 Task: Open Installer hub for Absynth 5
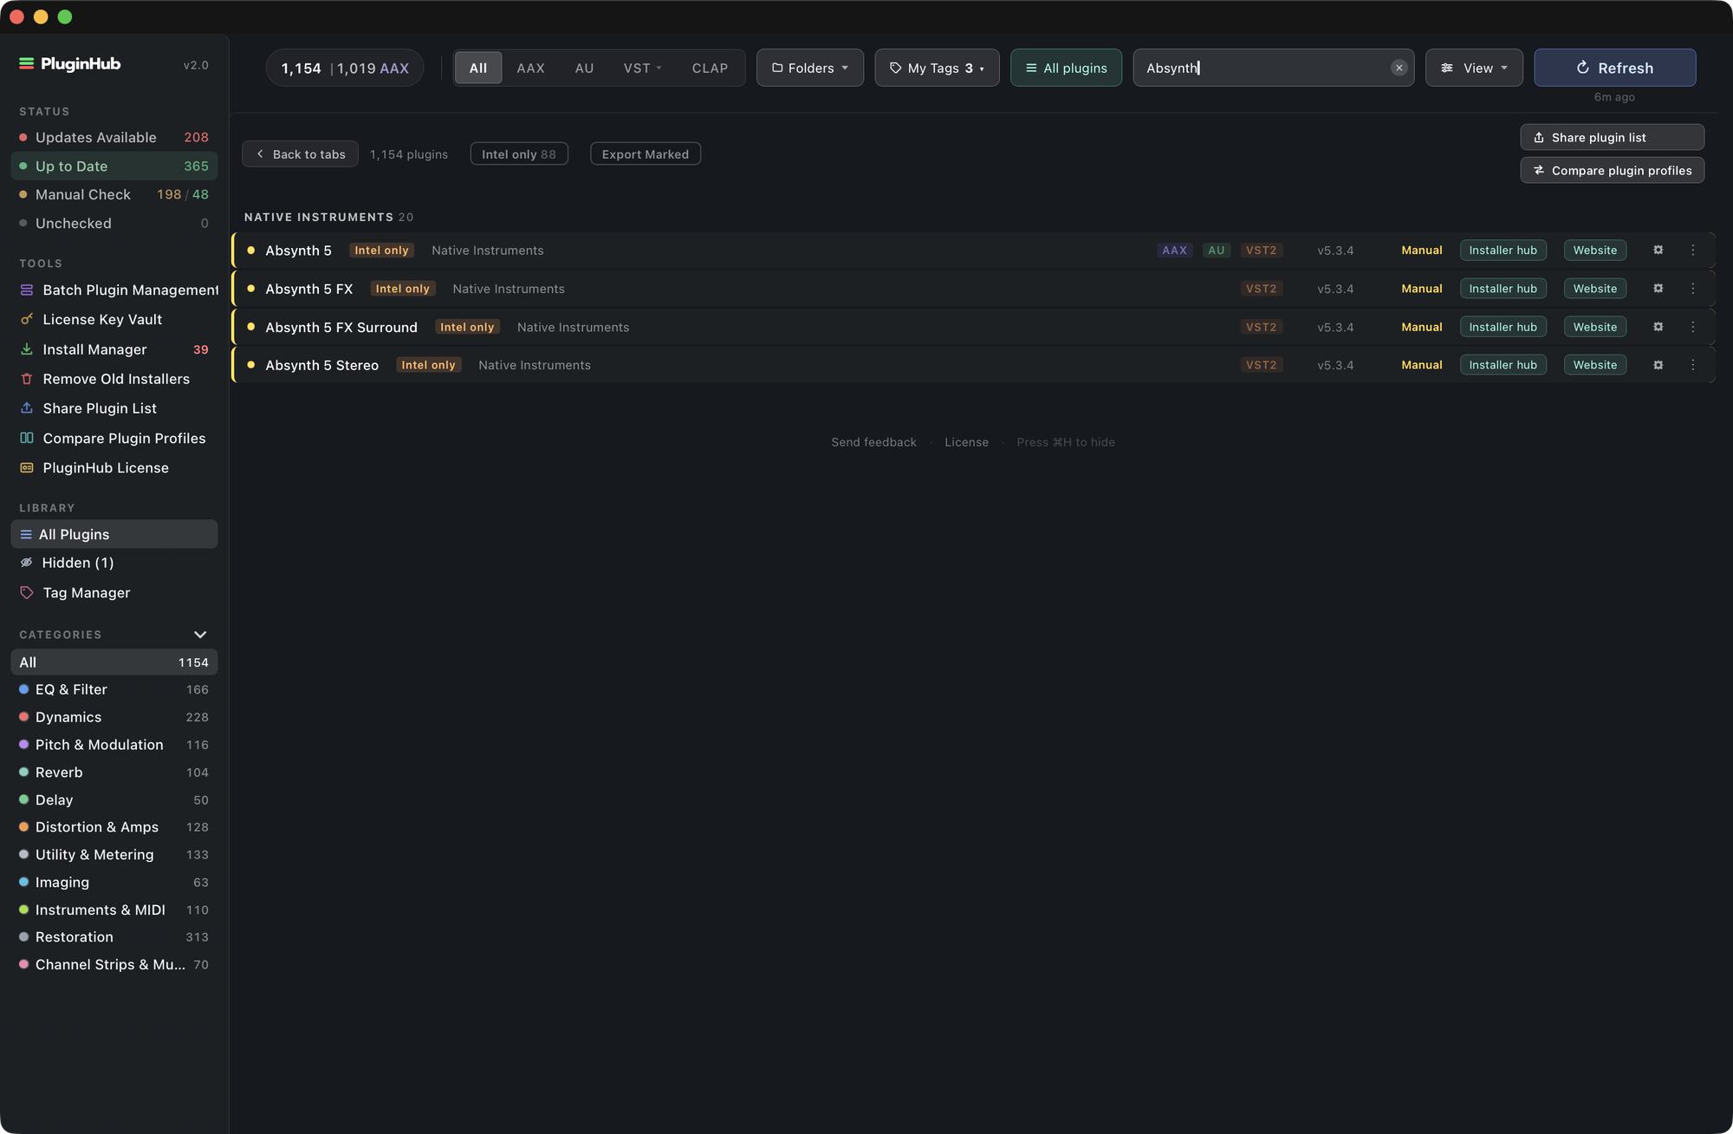tap(1503, 250)
